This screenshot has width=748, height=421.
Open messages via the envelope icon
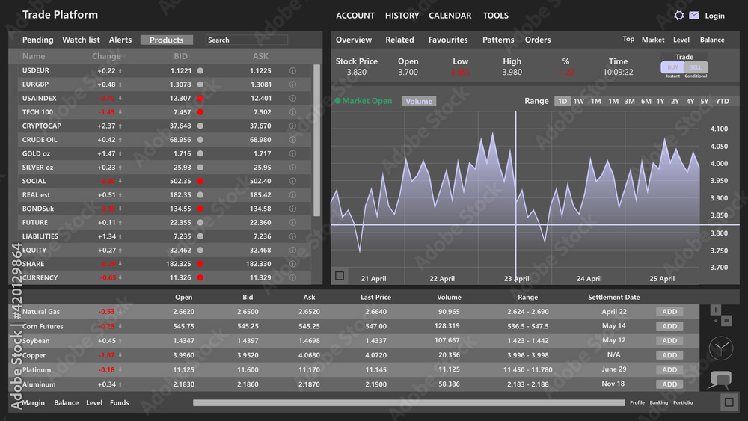694,15
